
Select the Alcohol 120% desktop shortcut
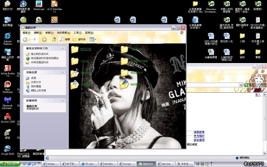[x=8, y=118]
